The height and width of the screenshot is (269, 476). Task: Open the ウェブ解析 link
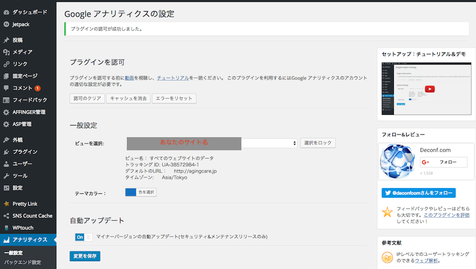click(x=426, y=261)
